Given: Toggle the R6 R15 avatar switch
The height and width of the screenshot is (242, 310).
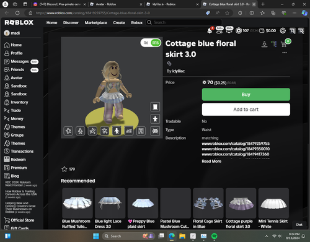Looking at the screenshot, I should pos(151,43).
